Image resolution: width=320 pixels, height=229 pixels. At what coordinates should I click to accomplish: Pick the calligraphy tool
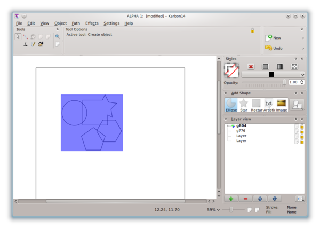tap(26, 44)
